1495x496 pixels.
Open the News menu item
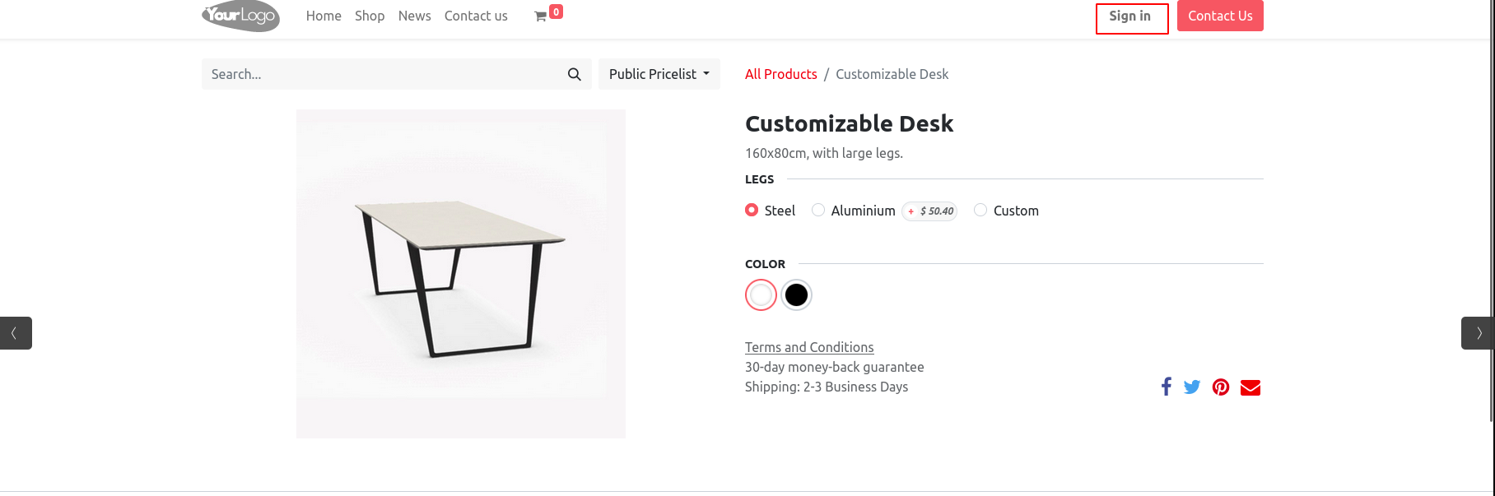[x=414, y=16]
